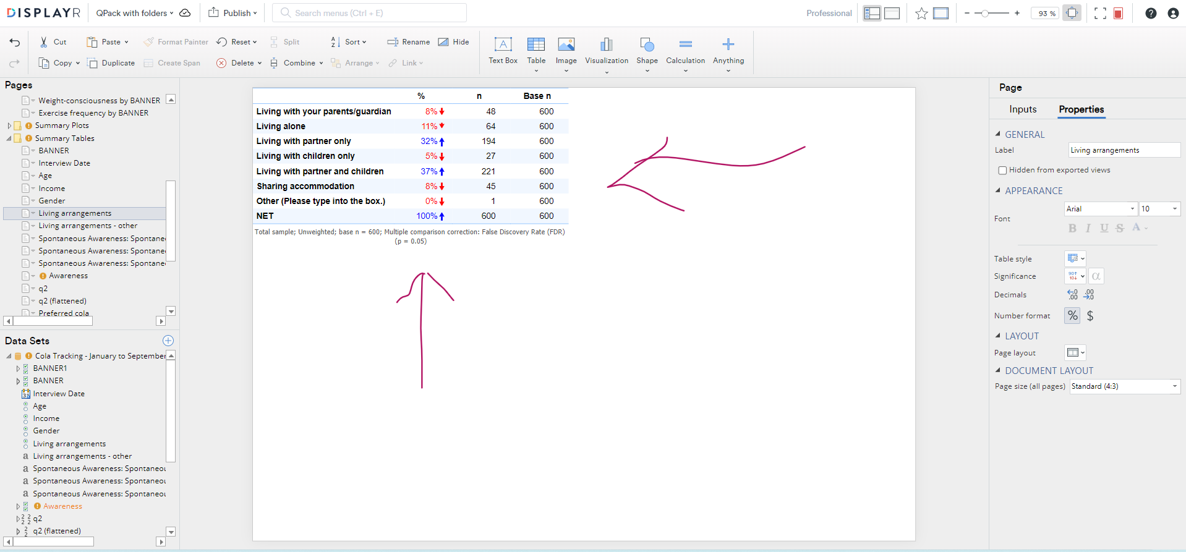The height and width of the screenshot is (552, 1186).
Task: Add a new data set
Action: pos(168,341)
